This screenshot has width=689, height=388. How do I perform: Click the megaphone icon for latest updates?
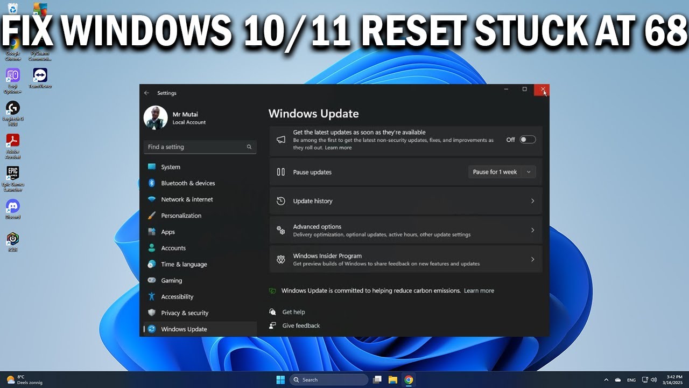(x=281, y=140)
